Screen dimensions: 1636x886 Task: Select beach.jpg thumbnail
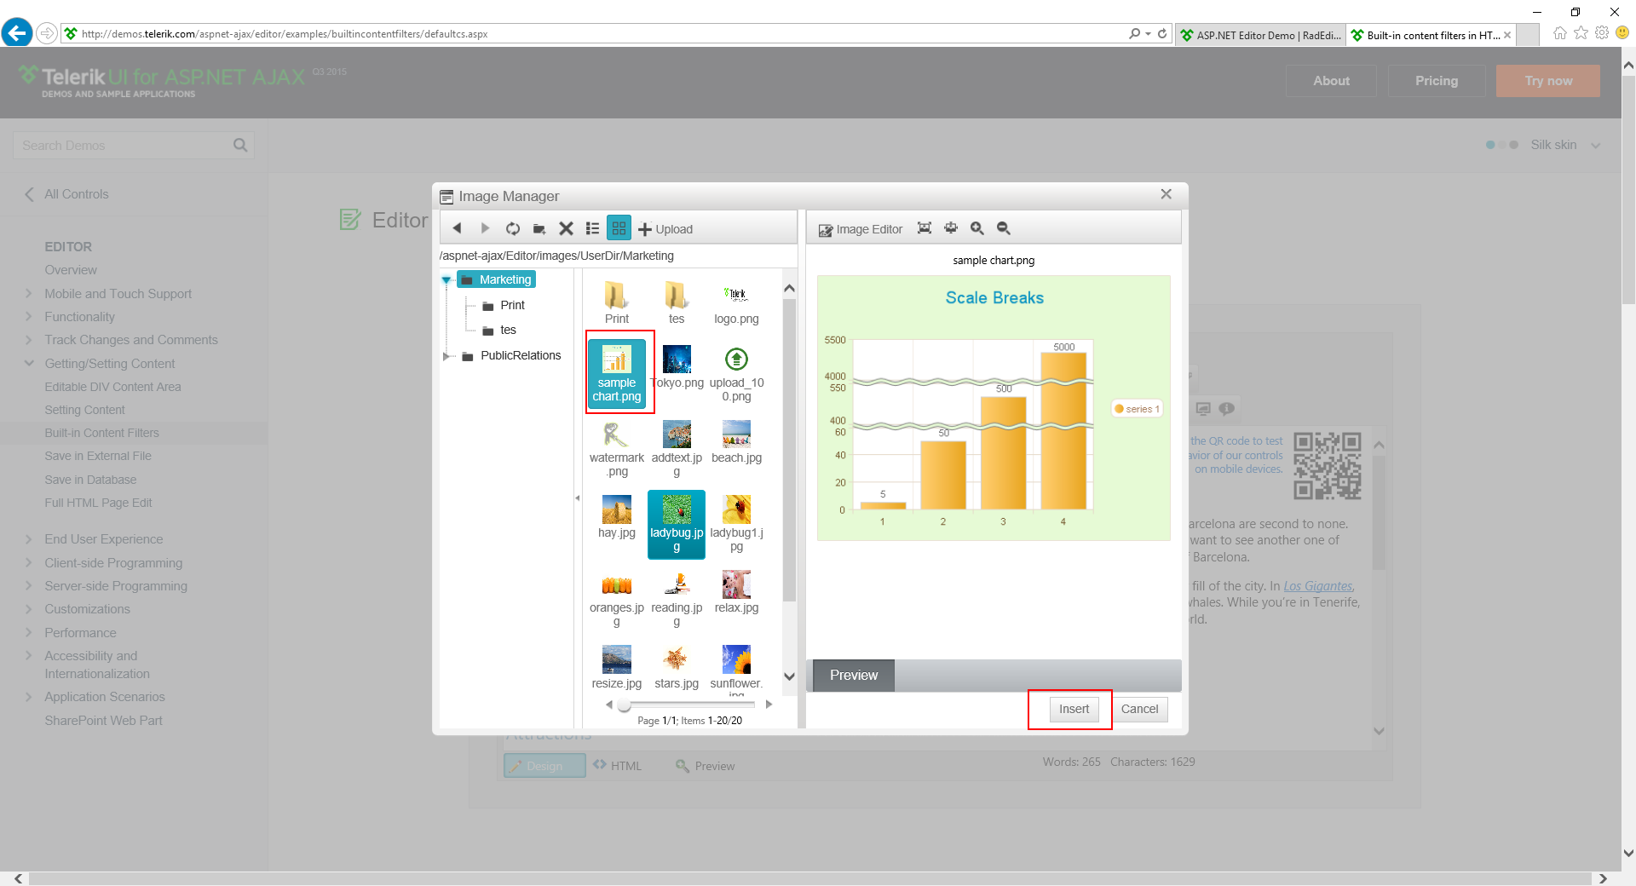pos(736,443)
